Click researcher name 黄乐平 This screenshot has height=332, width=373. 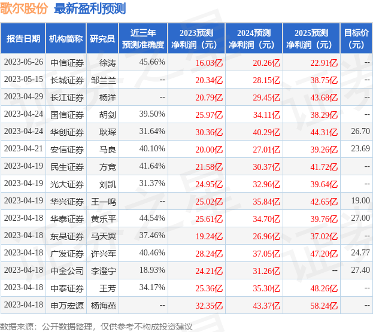(103, 219)
